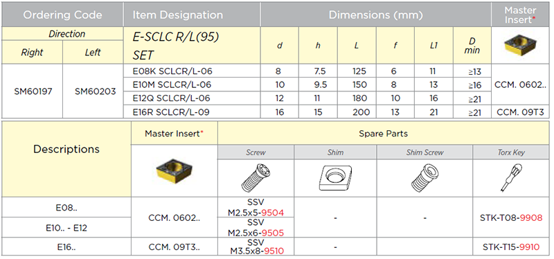Screen dimensions: 554x259
Task: Click item E12Q SCLCR/L-06
Action: point(172,98)
